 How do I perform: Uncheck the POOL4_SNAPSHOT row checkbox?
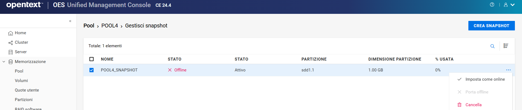click(92, 70)
